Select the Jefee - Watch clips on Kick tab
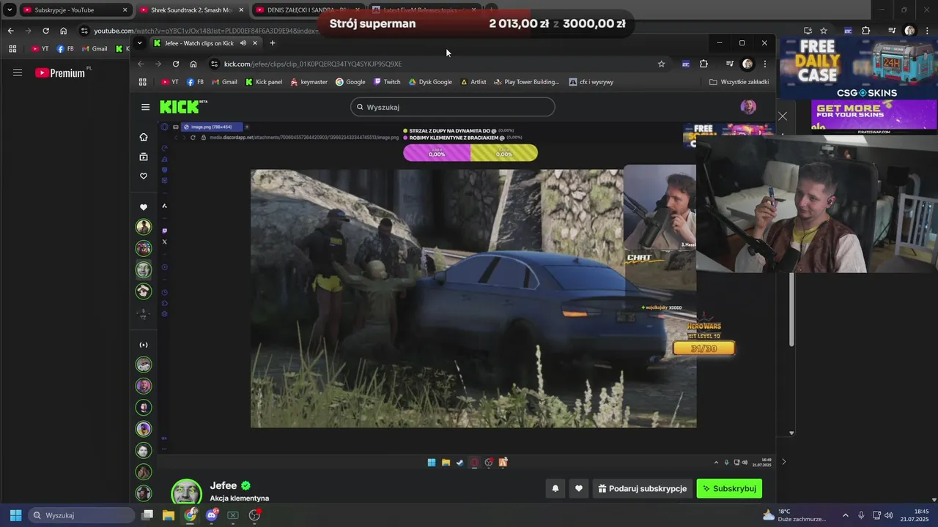Viewport: 938px width, 527px height. [x=199, y=43]
